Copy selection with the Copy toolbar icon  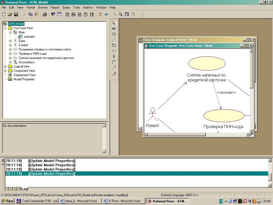pos(30,14)
